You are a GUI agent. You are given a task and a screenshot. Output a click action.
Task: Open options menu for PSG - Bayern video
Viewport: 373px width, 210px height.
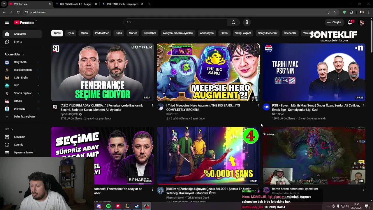click(x=364, y=106)
